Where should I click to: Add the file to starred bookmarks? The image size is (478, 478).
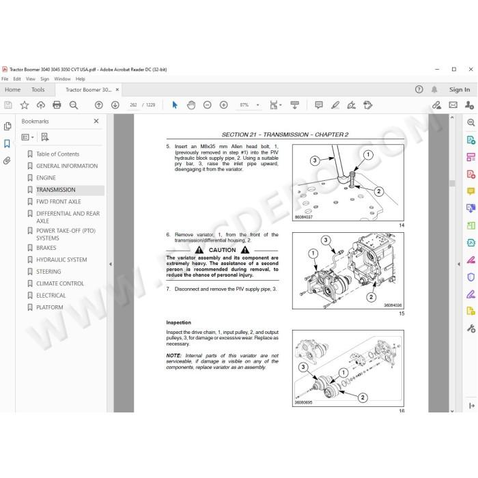click(25, 105)
